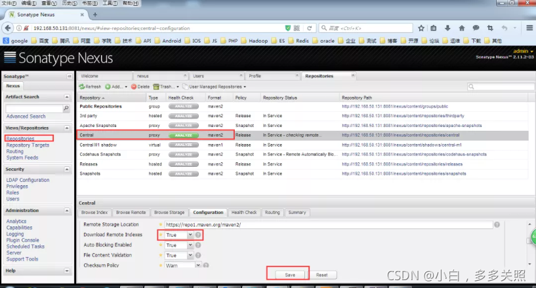This screenshot has height=288, width=536.
Task: Click the artifact search input field
Action: tap(35, 108)
